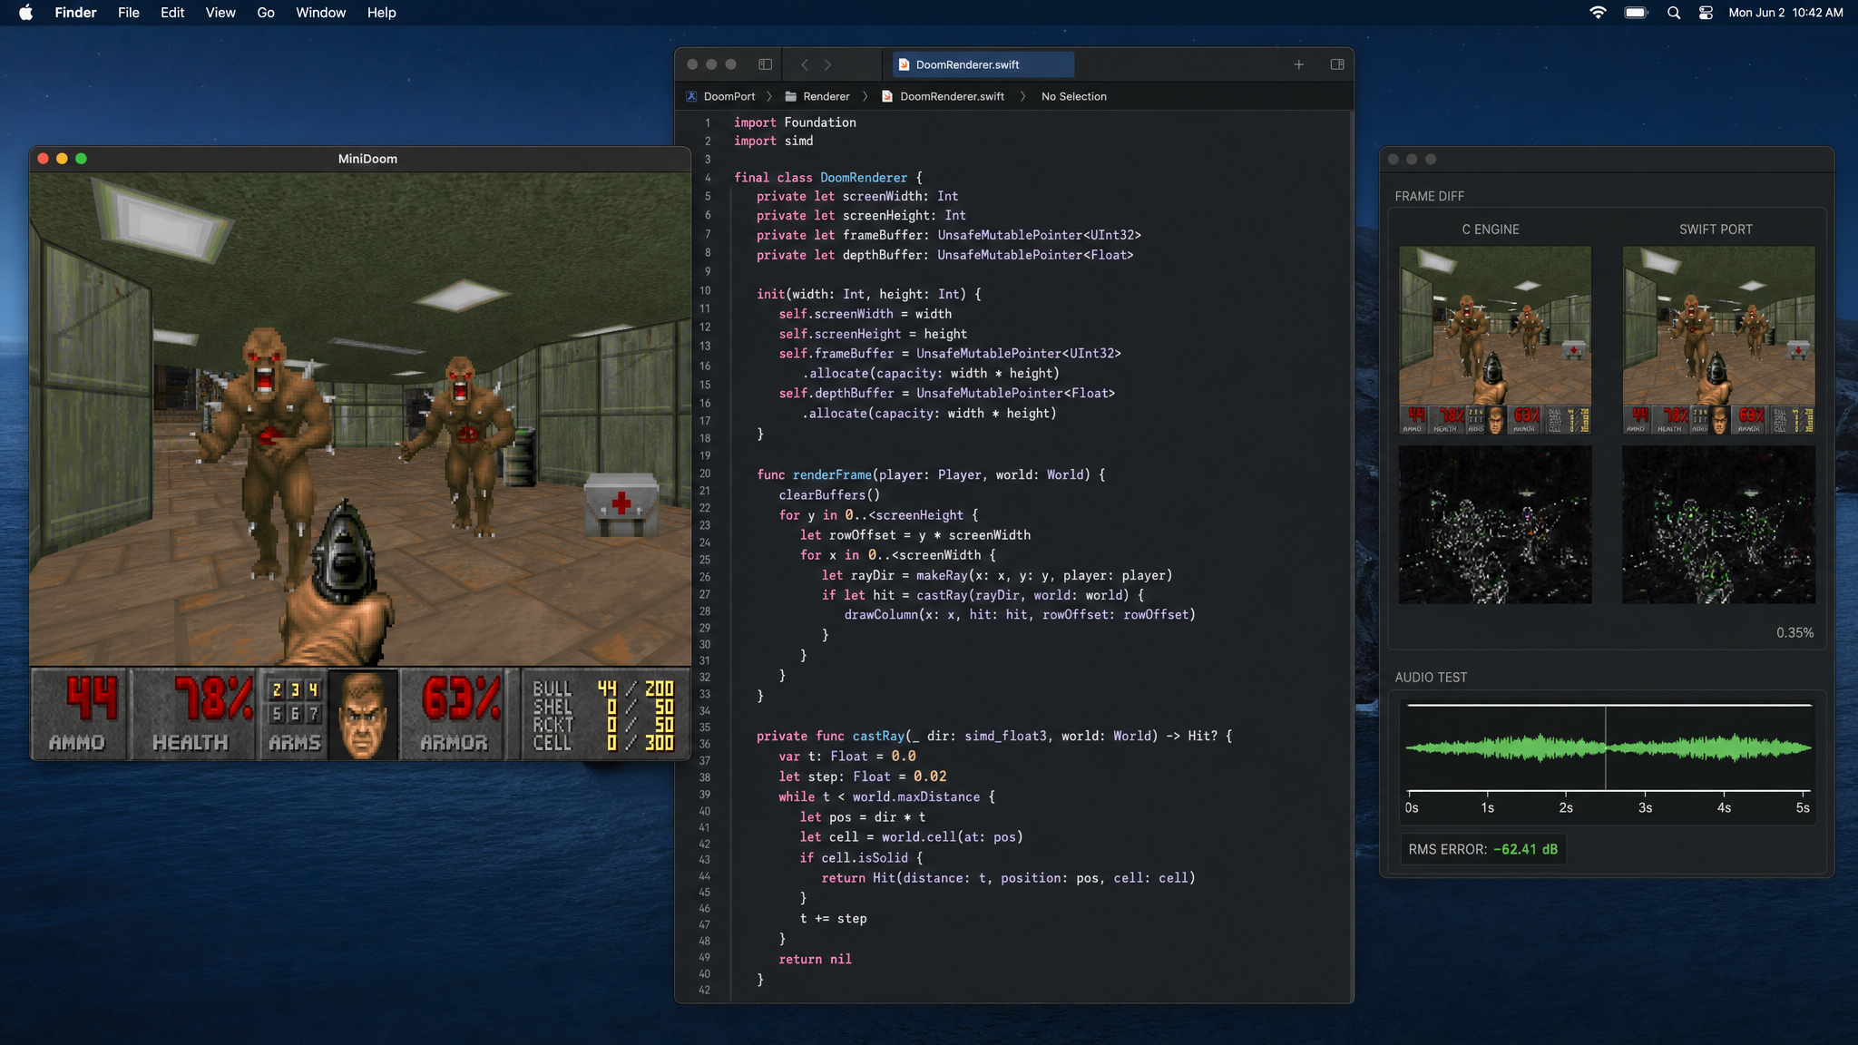1858x1045 pixels.
Task: Open the Apple menu
Action: point(25,13)
